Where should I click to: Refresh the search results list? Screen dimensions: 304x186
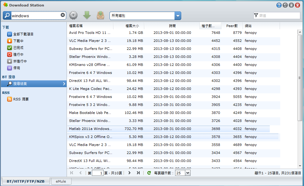point(149,173)
